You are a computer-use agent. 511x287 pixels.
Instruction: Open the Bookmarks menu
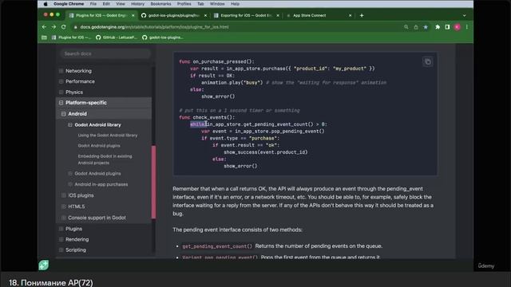click(160, 4)
